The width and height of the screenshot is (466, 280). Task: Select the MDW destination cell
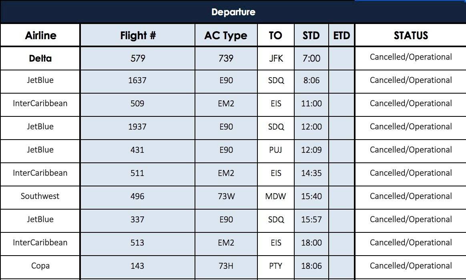pyautogui.click(x=275, y=198)
